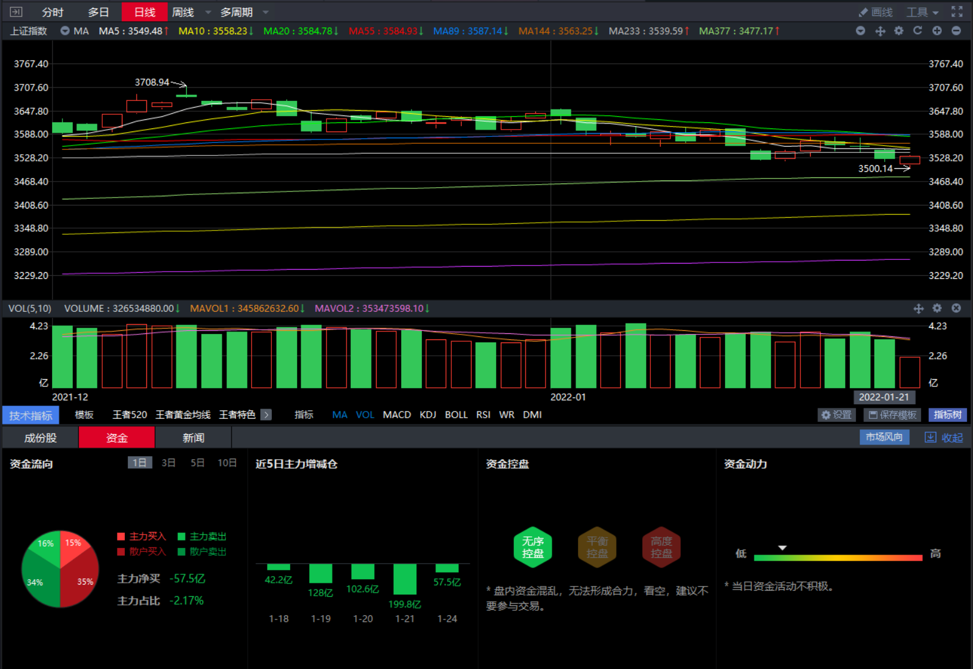Viewport: 973px width, 669px height.
Task: Switch to 多日 multi-day view
Action: pyautogui.click(x=98, y=12)
